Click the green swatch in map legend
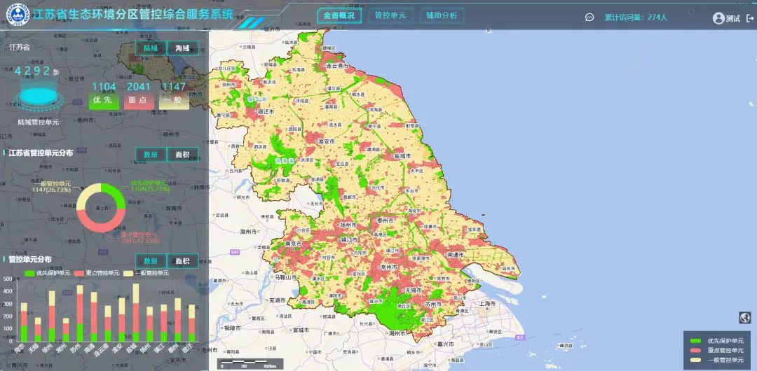This screenshot has width=757, height=371. coord(695,341)
